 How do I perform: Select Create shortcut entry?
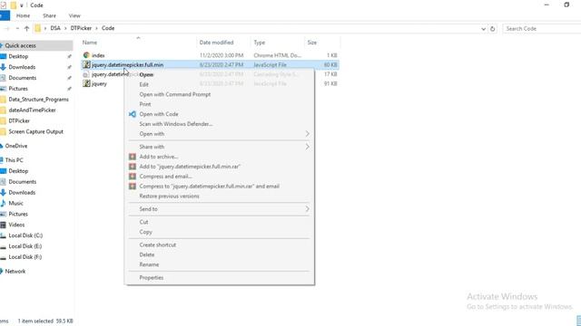219,244
